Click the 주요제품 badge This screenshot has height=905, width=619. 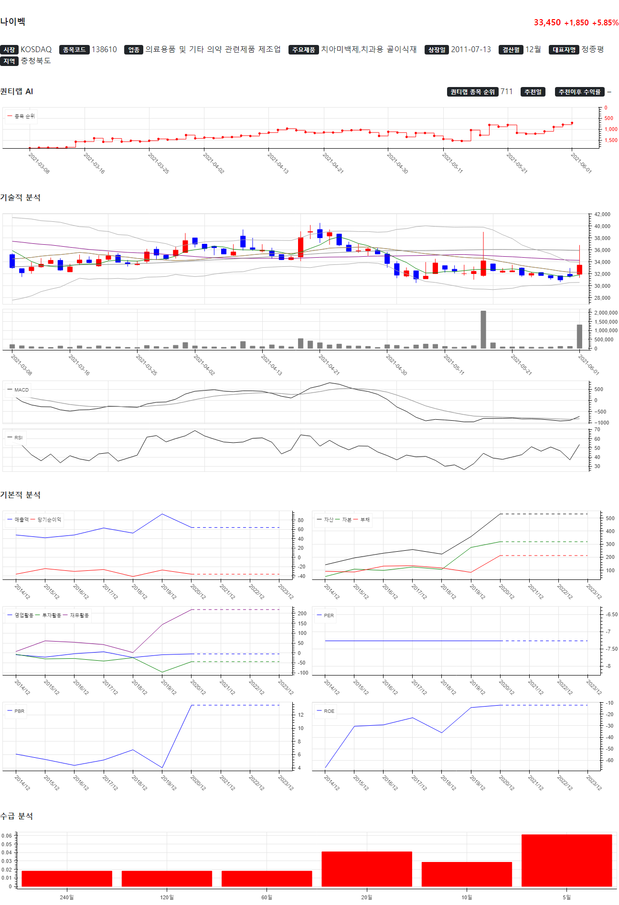(x=303, y=50)
